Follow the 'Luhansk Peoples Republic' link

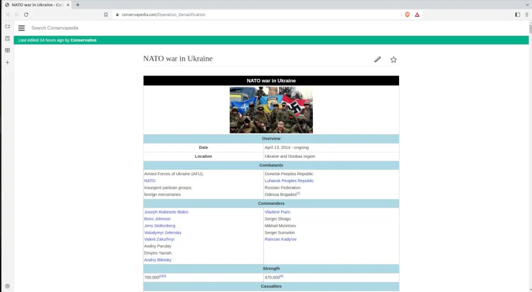[x=289, y=181]
